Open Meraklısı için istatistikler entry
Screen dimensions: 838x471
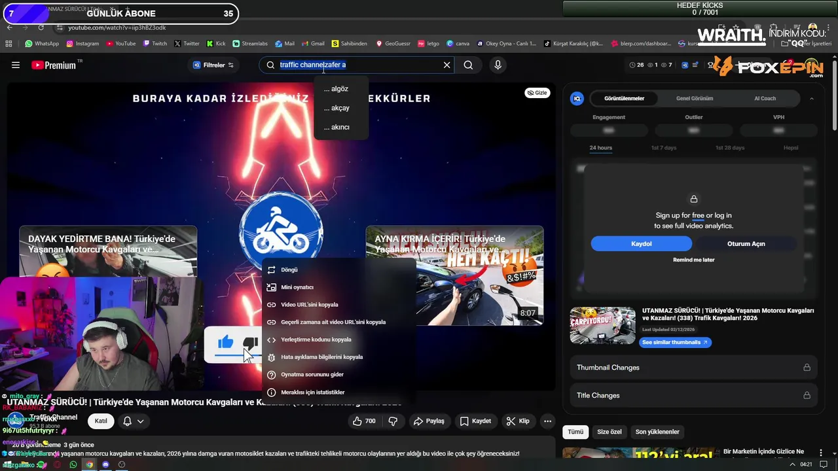tap(338, 392)
